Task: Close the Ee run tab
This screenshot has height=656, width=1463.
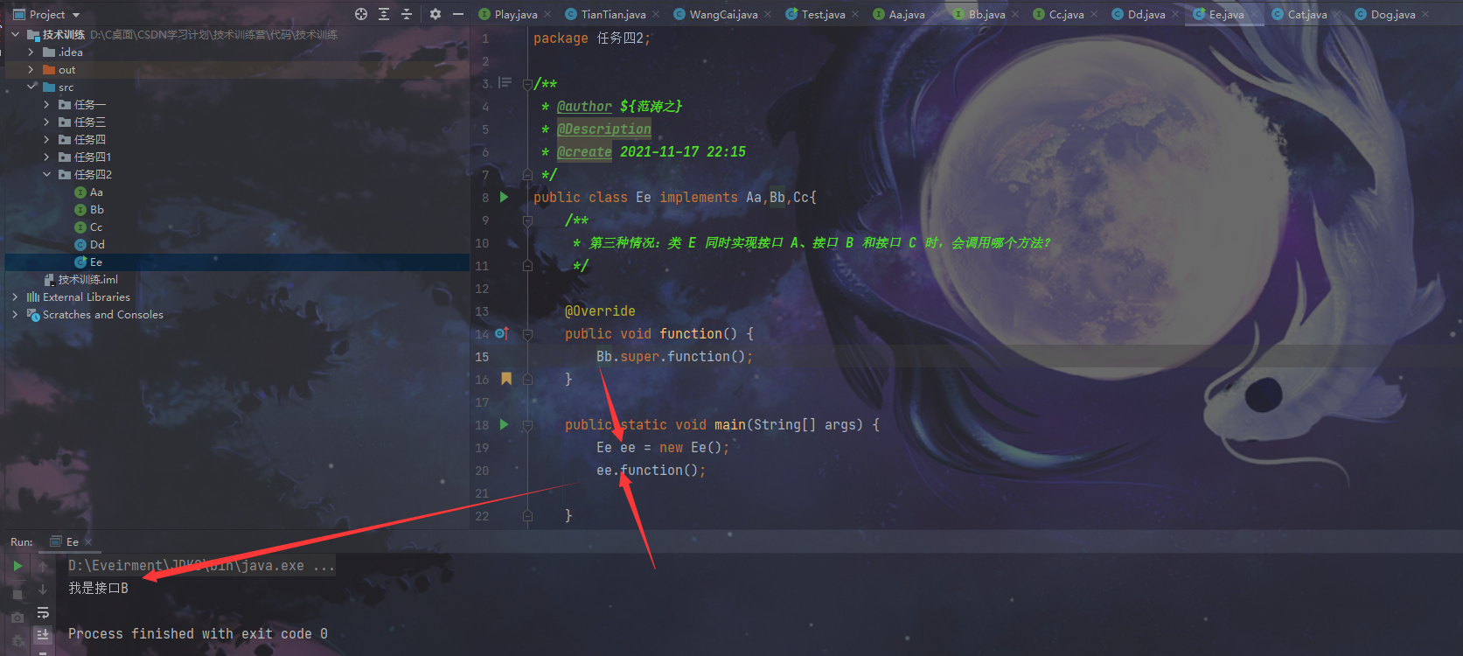Action: [88, 542]
